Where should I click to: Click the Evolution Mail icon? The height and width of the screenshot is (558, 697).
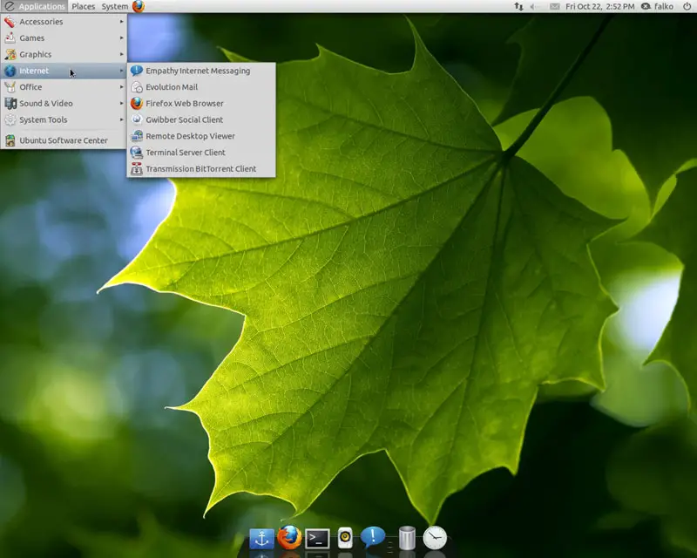click(137, 87)
